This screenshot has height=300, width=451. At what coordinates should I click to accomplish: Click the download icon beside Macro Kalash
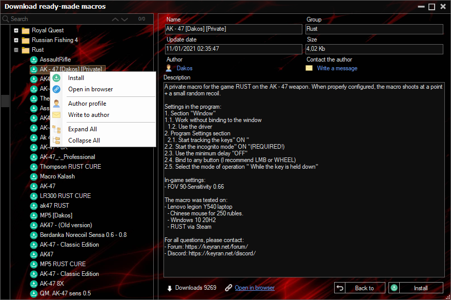pos(34,176)
